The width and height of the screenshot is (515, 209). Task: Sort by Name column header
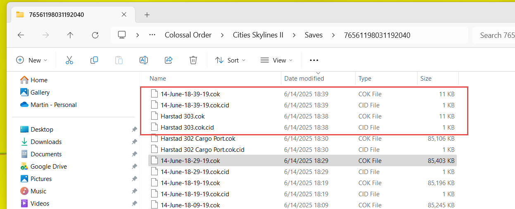pos(157,78)
